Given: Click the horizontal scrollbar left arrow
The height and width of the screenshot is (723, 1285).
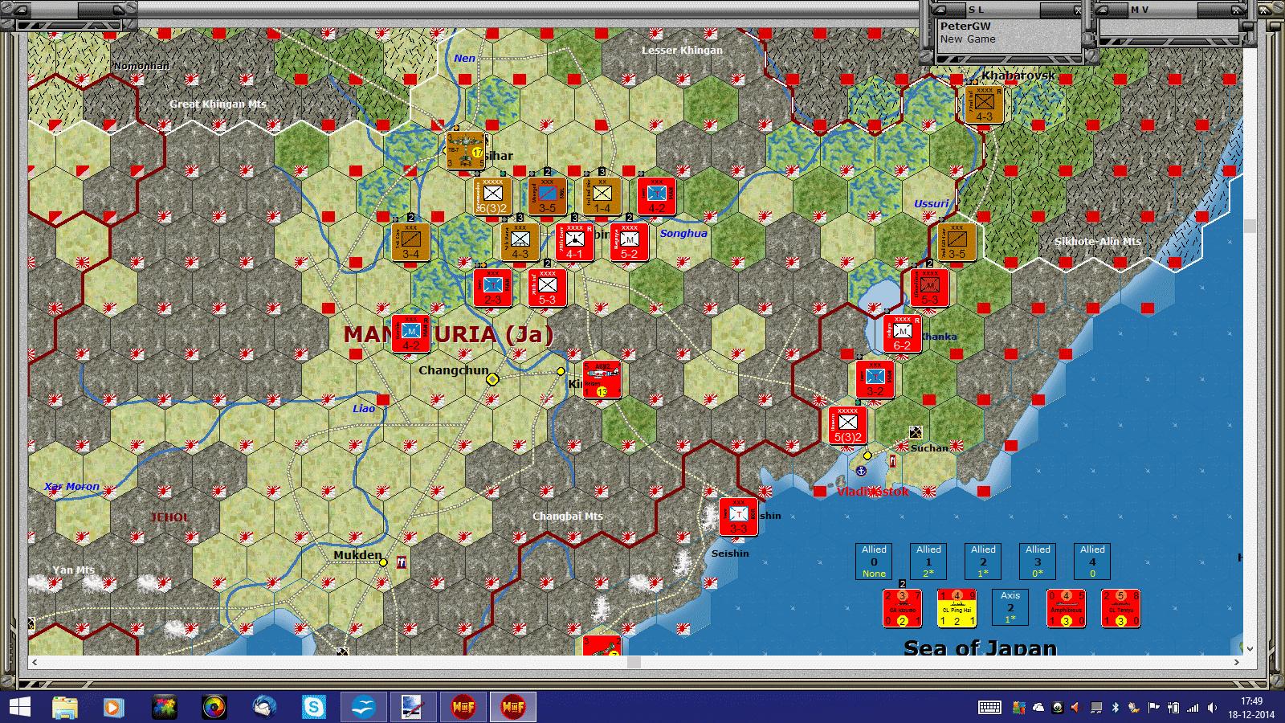Looking at the screenshot, I should [x=34, y=662].
